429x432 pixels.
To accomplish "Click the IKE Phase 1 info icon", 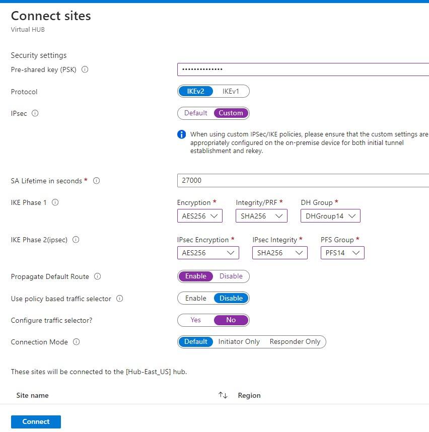I will click(x=55, y=202).
